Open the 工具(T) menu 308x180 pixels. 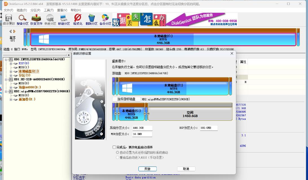click(x=49, y=10)
